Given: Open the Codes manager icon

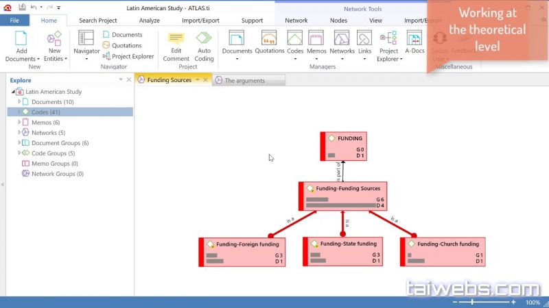Looking at the screenshot, I should point(295,38).
